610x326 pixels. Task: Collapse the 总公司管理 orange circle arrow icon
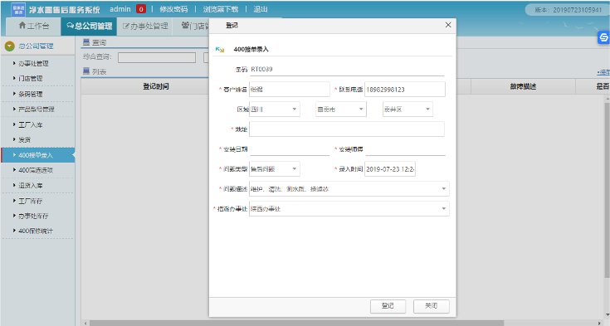[x=10, y=46]
